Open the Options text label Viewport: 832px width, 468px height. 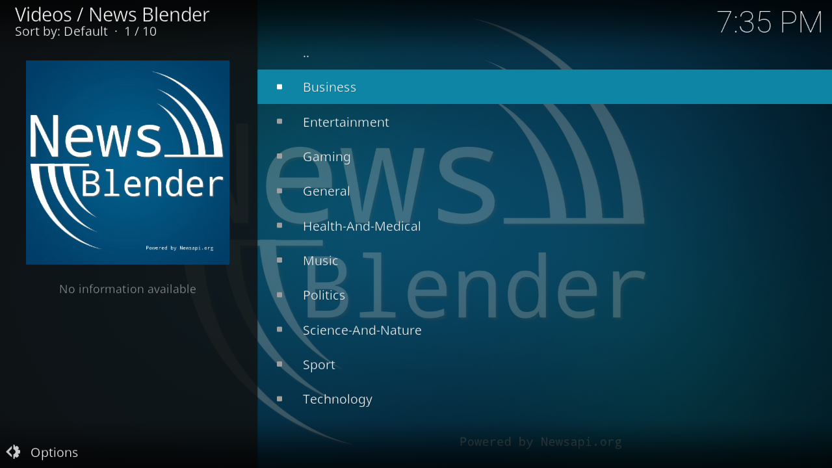coord(54,452)
